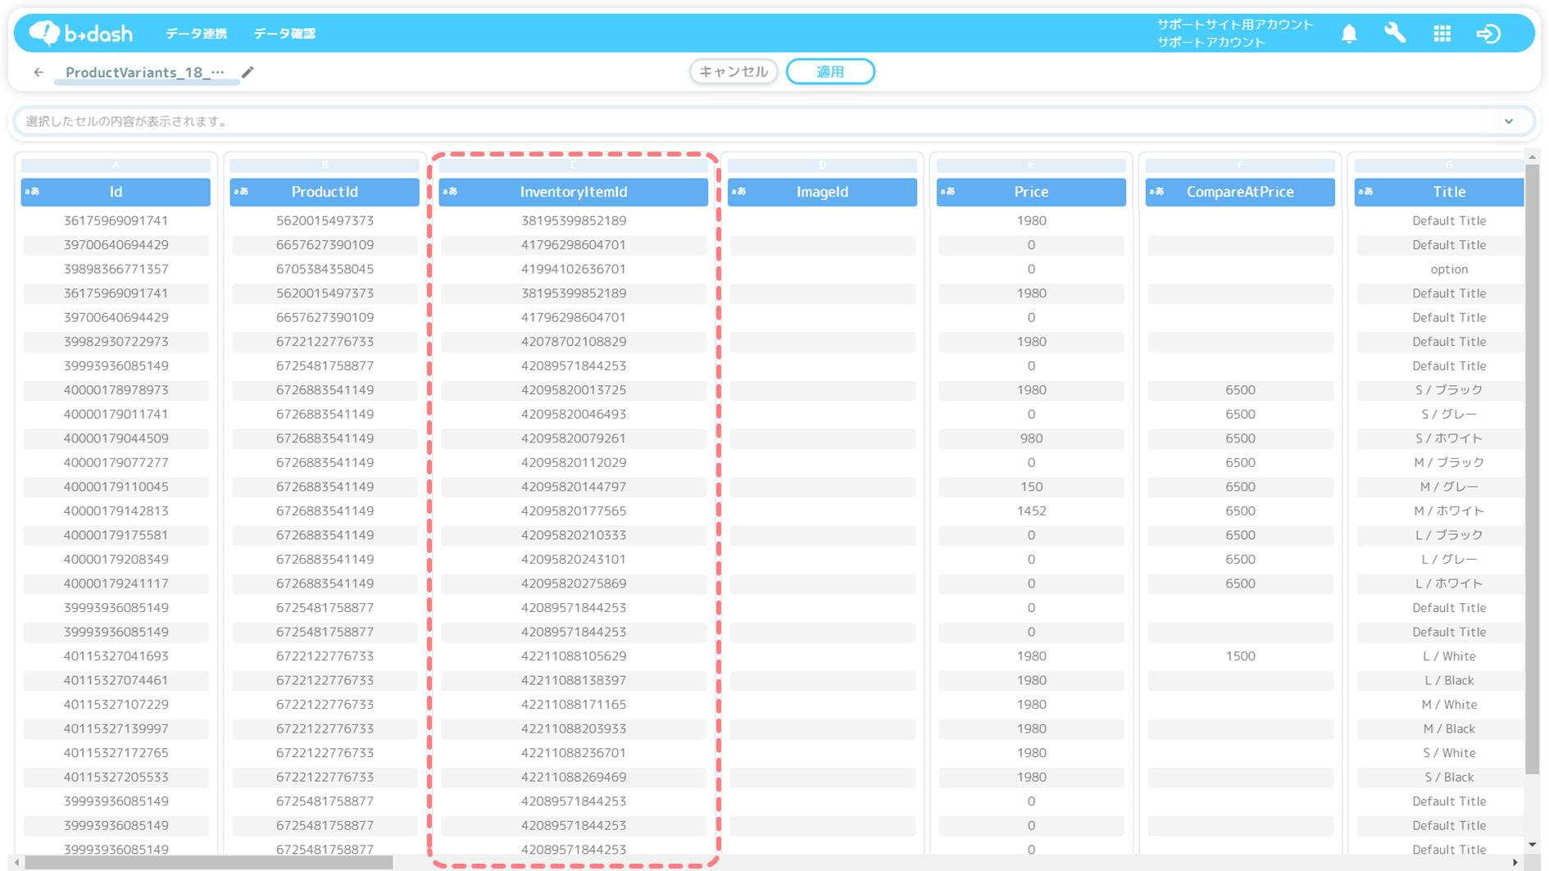Select Id cell 39982930722973
This screenshot has width=1549, height=871.
(x=116, y=342)
